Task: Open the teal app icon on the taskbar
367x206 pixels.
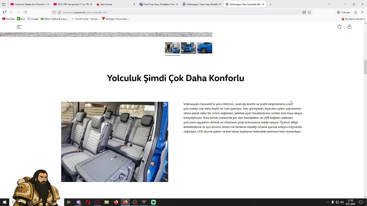Action: (x=153, y=202)
